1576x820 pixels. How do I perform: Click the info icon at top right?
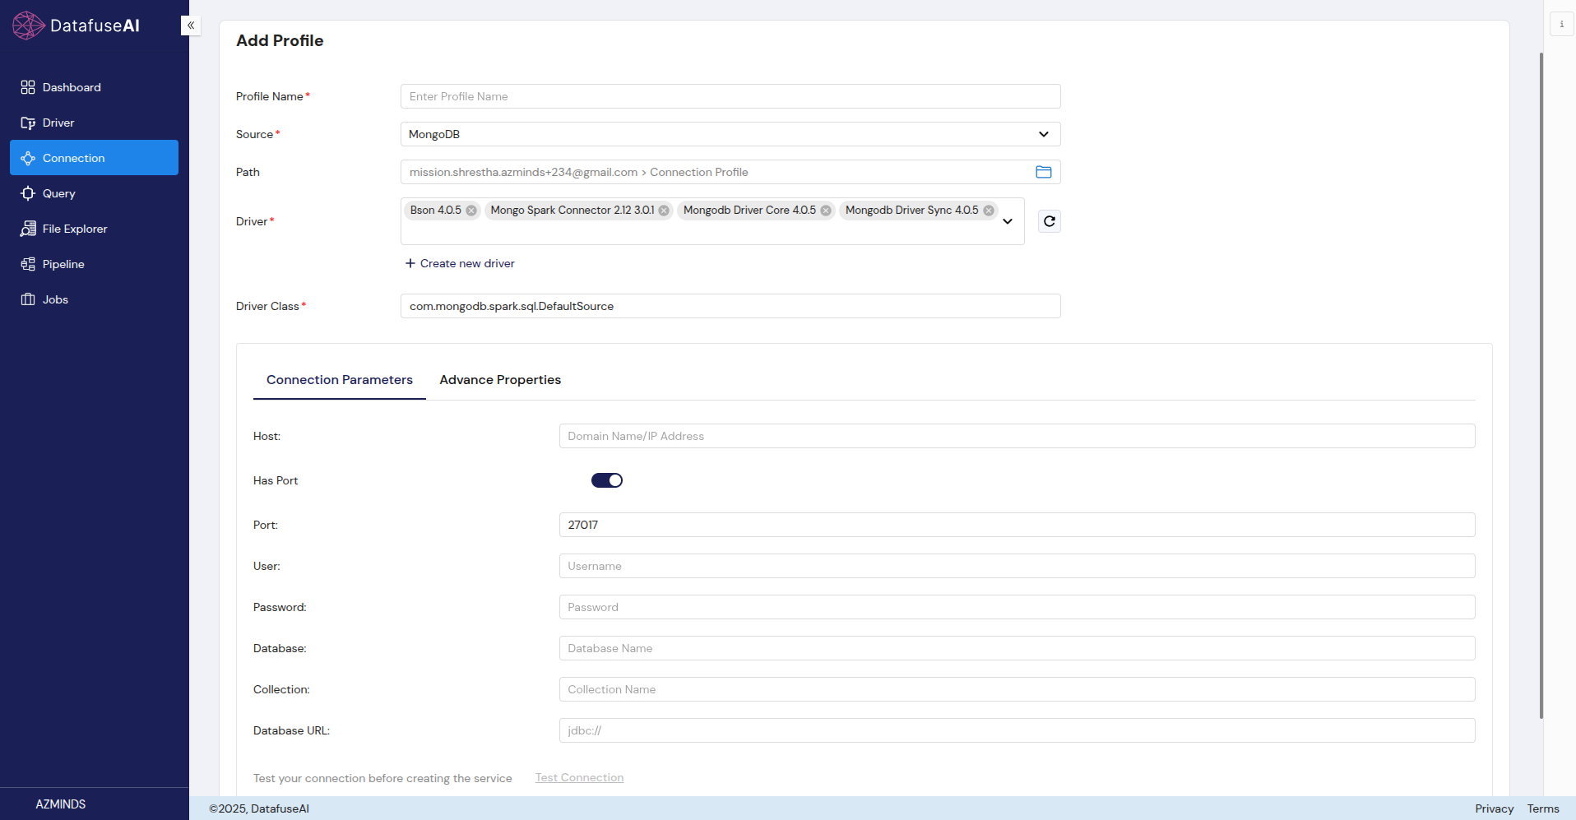[x=1561, y=25]
